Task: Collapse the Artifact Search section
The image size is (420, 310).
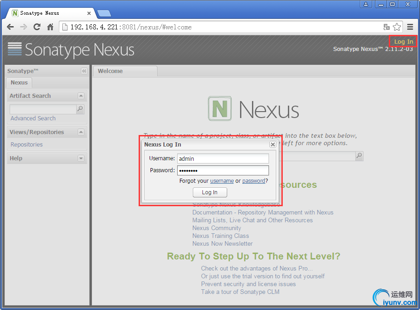Action: click(x=81, y=96)
